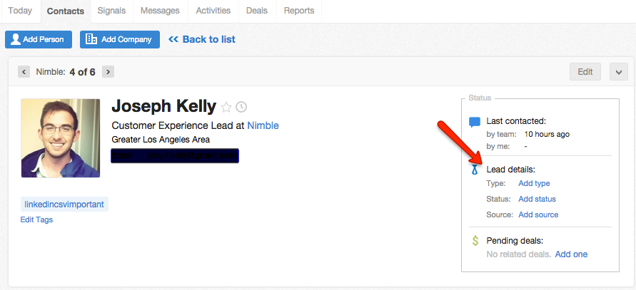Screen dimensions: 636x290
Task: Click the Add one deal link
Action: pos(571,254)
